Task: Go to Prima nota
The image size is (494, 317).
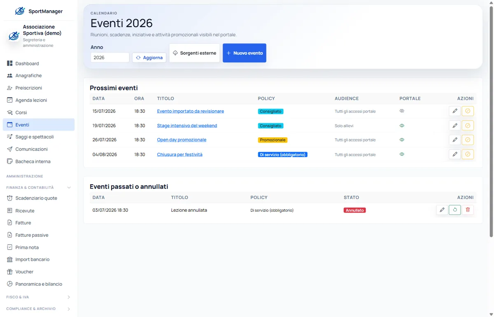Action: coord(39,248)
